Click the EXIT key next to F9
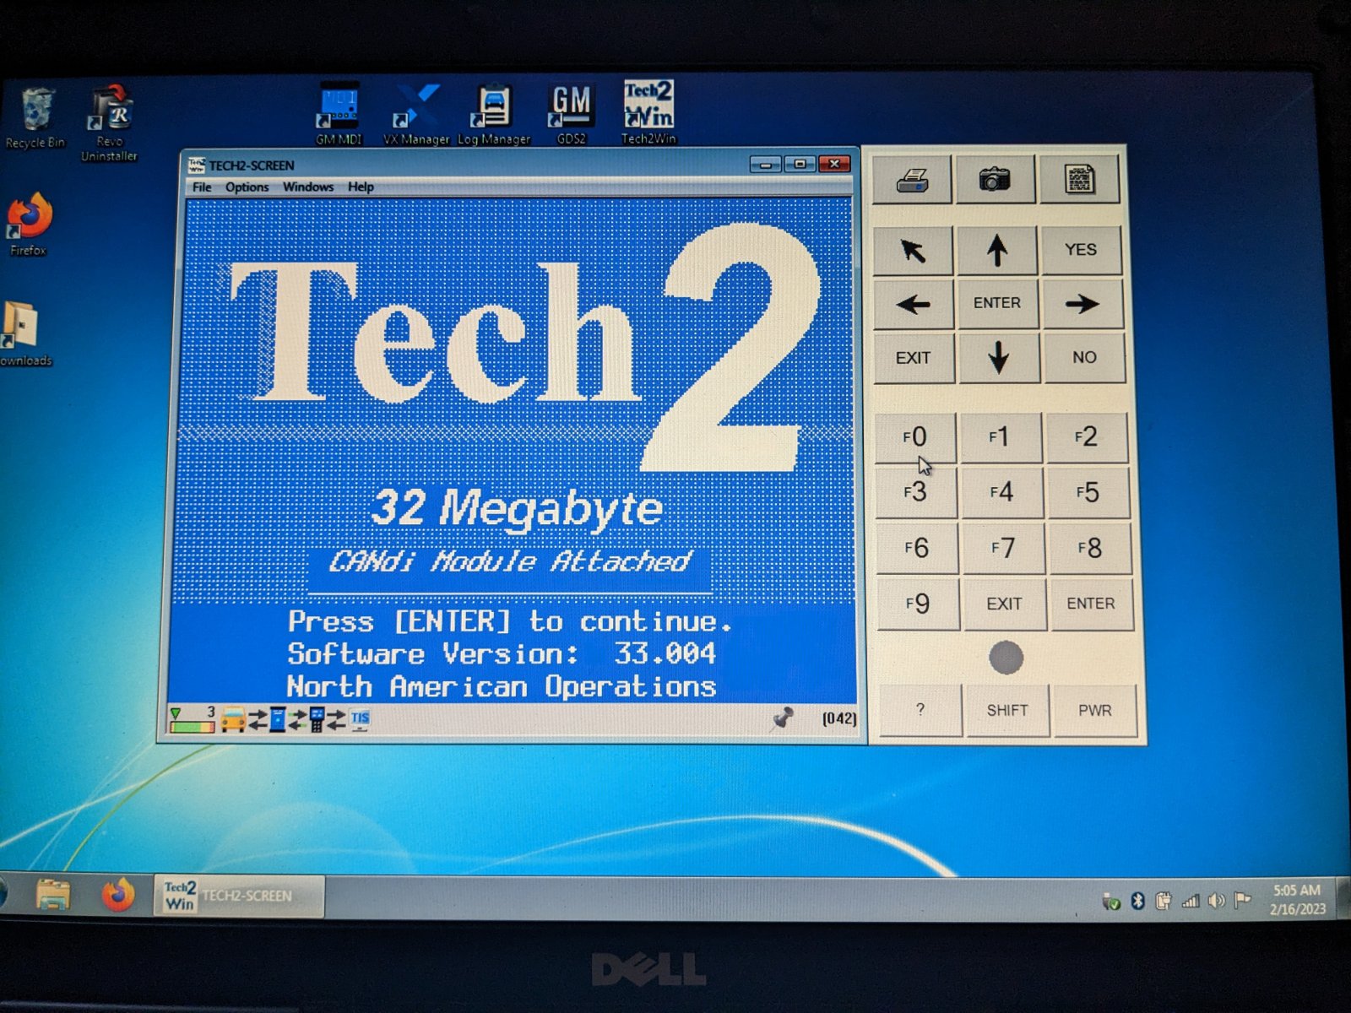 (x=1005, y=604)
